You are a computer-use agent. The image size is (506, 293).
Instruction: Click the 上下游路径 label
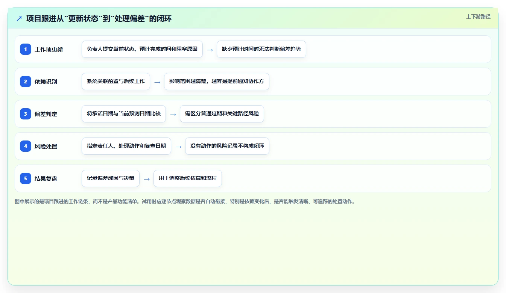[x=478, y=17]
